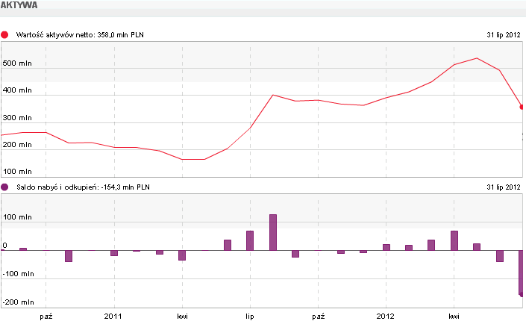Click the AKTYWA section header

(20, 5)
